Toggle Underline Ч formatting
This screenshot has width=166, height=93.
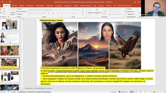[36, 13]
